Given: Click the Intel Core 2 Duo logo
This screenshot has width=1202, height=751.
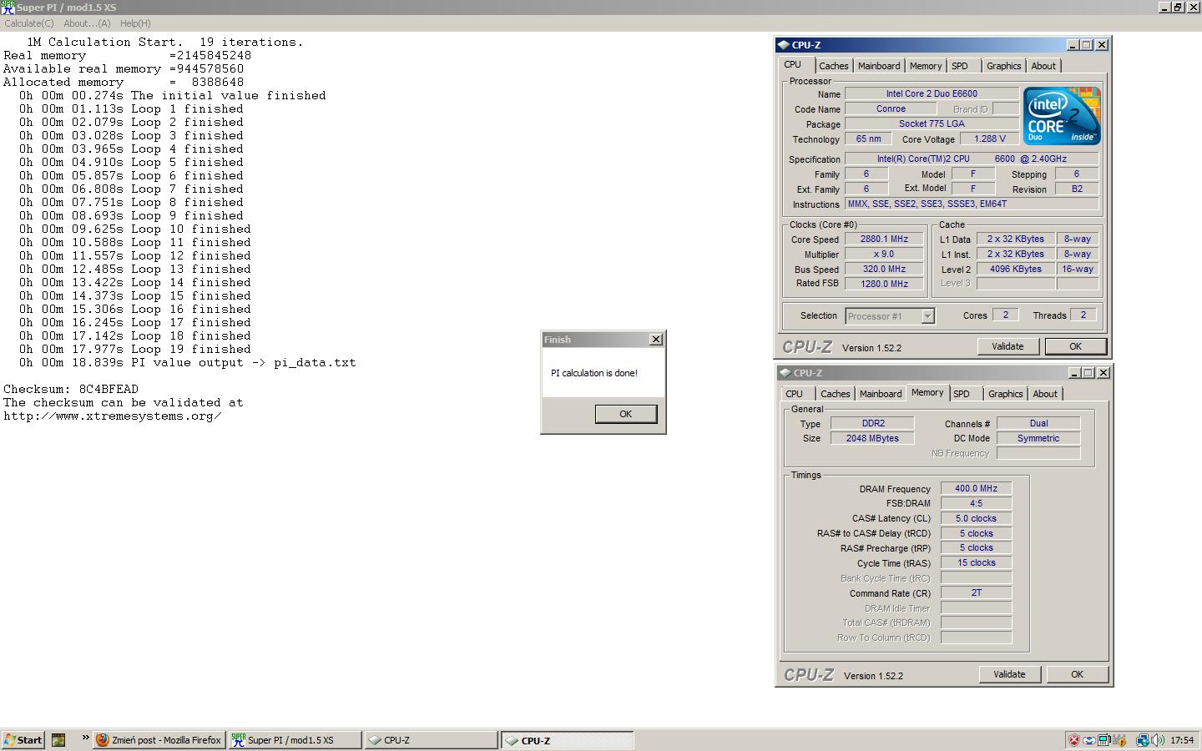Looking at the screenshot, I should (x=1062, y=116).
